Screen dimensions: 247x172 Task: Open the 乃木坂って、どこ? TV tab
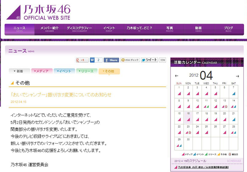pyautogui.click(x=139, y=29)
